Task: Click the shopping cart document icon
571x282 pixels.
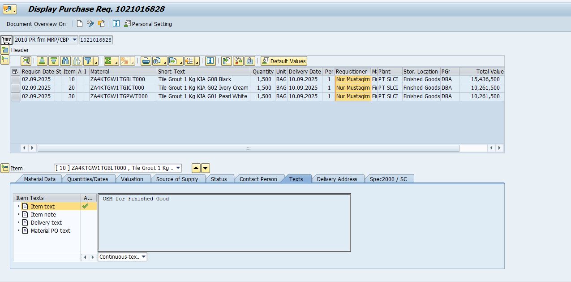Action: tap(6, 40)
